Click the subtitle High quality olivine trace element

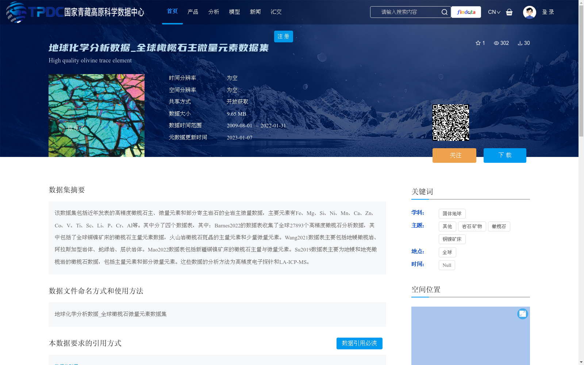coord(90,61)
